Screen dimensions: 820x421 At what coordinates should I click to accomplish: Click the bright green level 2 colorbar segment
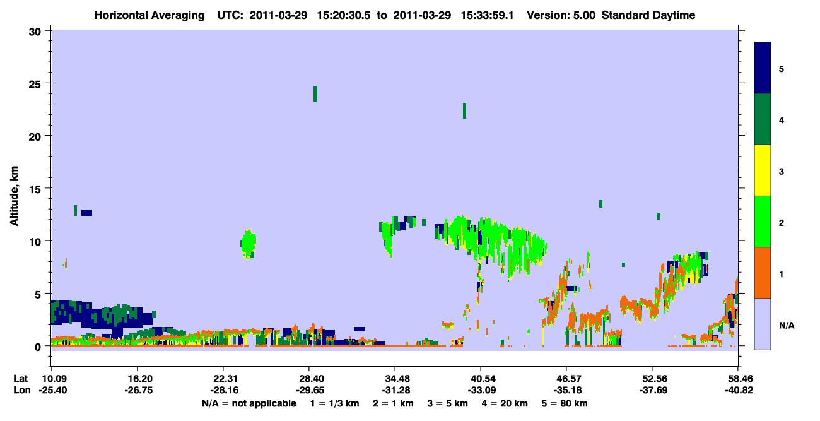click(x=763, y=222)
